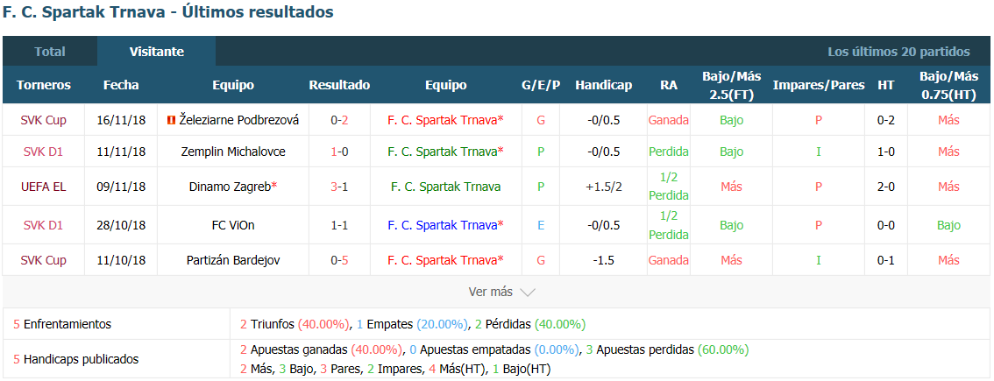Expand more results via Ver más chevron
Screen dimensions: 994x381
(528, 293)
